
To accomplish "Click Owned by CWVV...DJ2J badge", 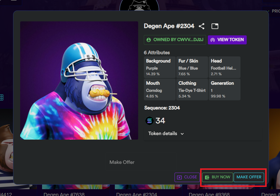I will click(x=175, y=40).
